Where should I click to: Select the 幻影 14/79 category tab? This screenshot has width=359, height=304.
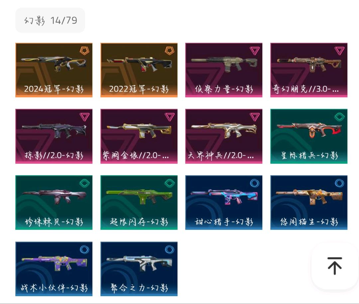[50, 20]
